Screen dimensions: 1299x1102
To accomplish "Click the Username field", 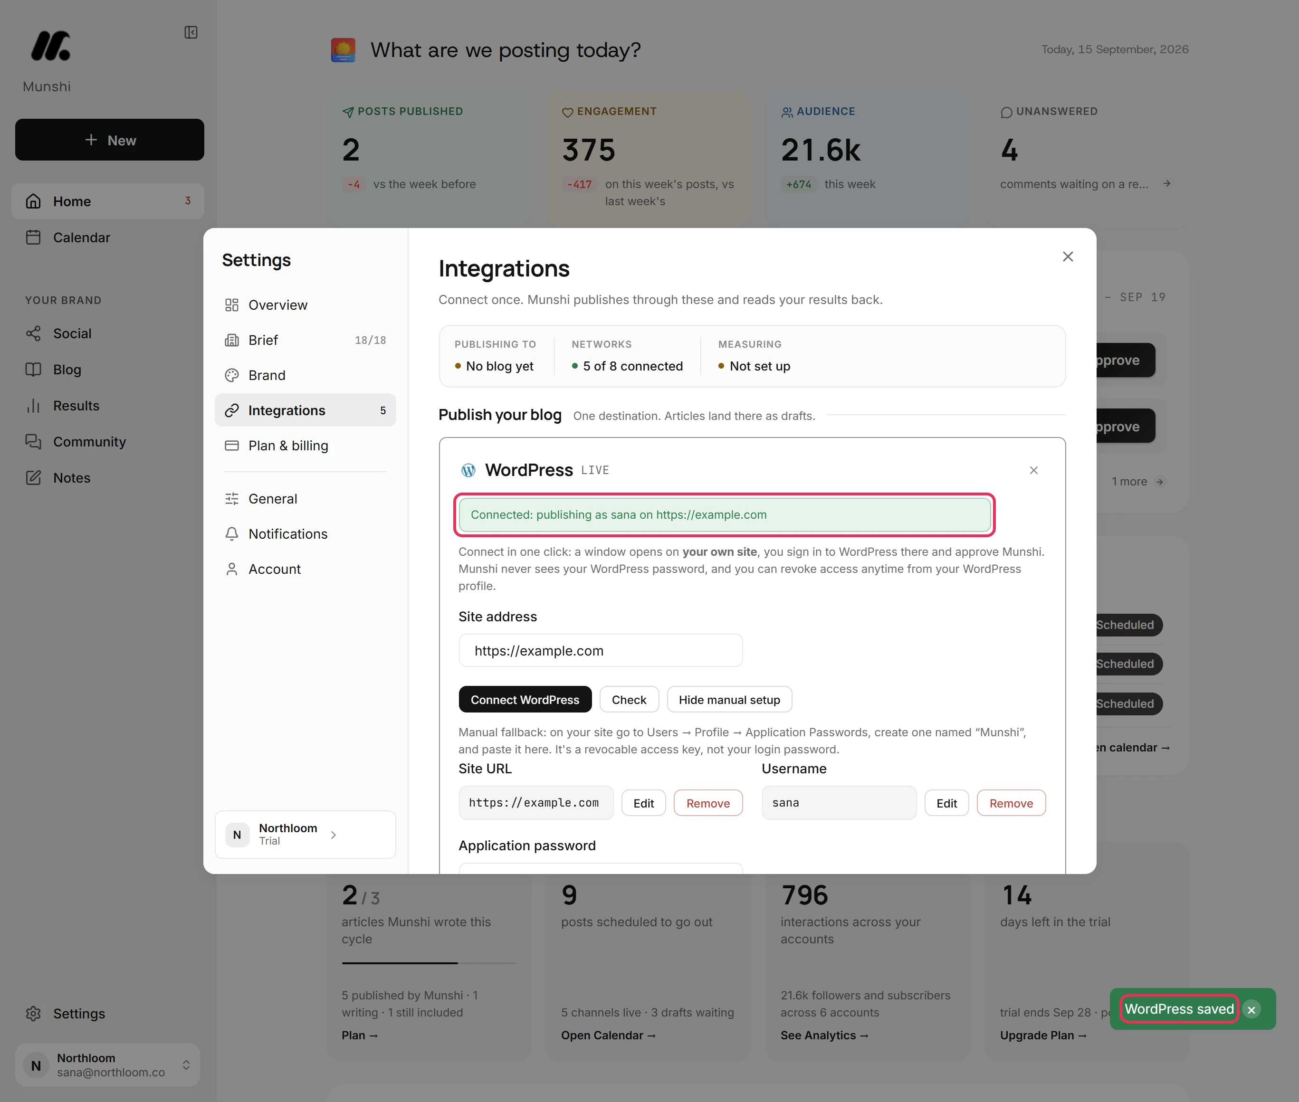I will pyautogui.click(x=839, y=803).
